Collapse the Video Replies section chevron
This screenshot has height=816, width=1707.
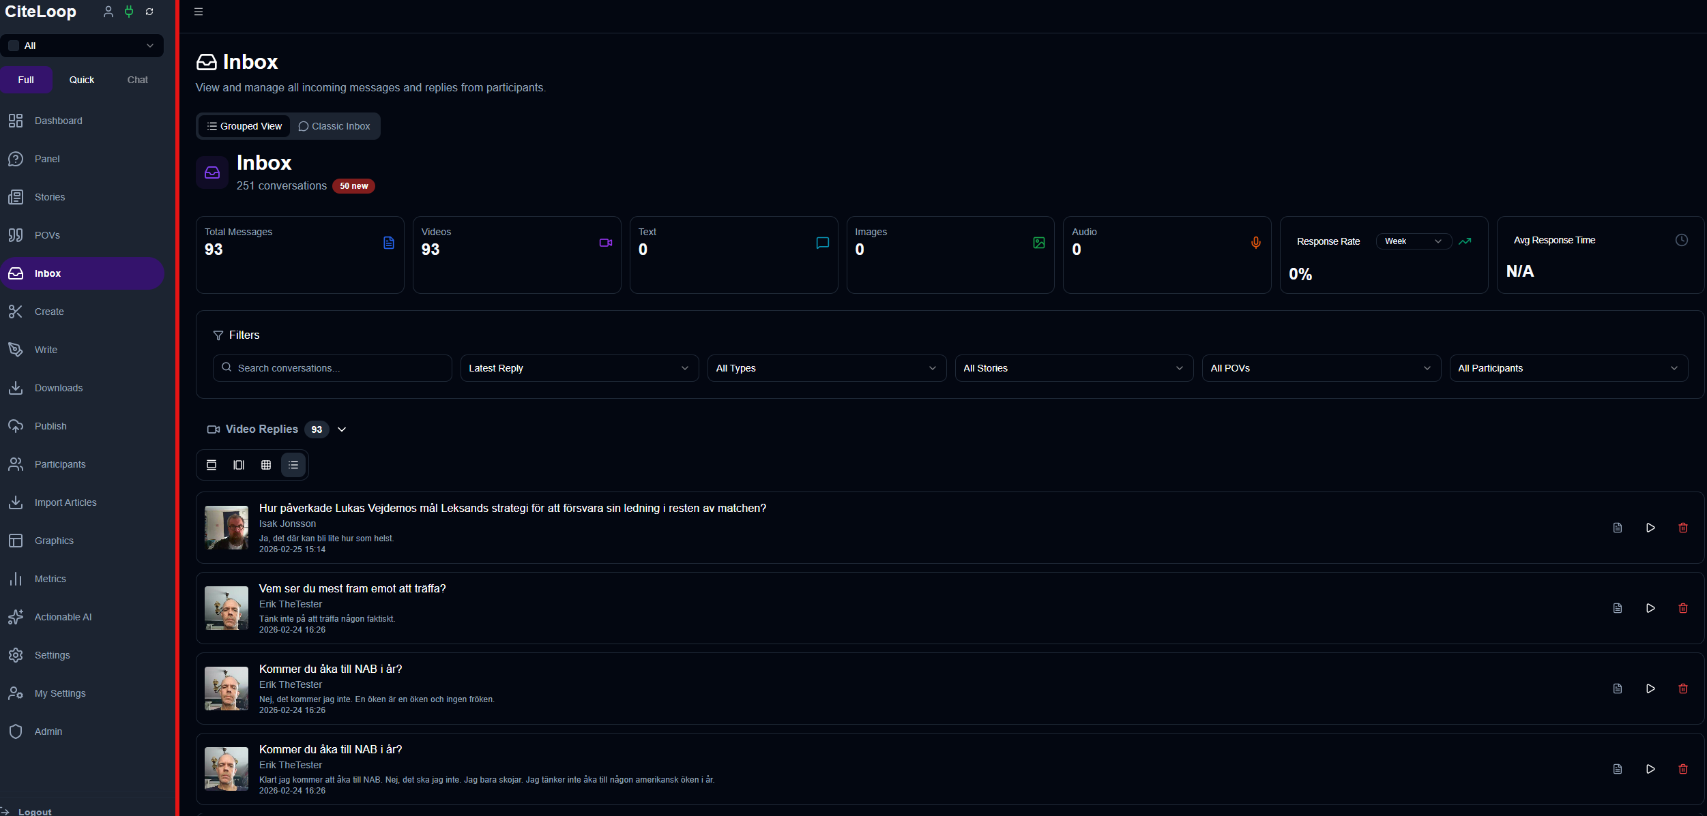[x=342, y=429]
